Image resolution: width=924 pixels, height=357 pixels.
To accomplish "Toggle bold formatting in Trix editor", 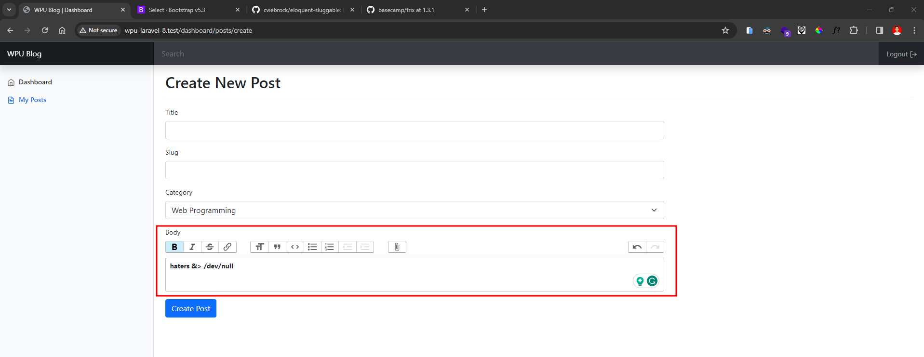I will point(174,247).
